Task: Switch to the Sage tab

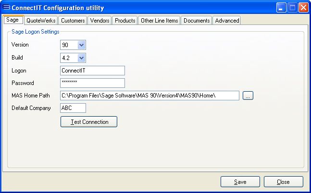Action: coord(13,20)
